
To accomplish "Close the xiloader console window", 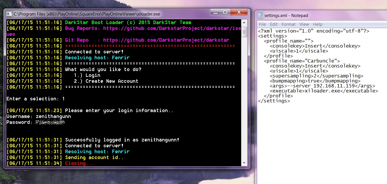I will (238, 12).
